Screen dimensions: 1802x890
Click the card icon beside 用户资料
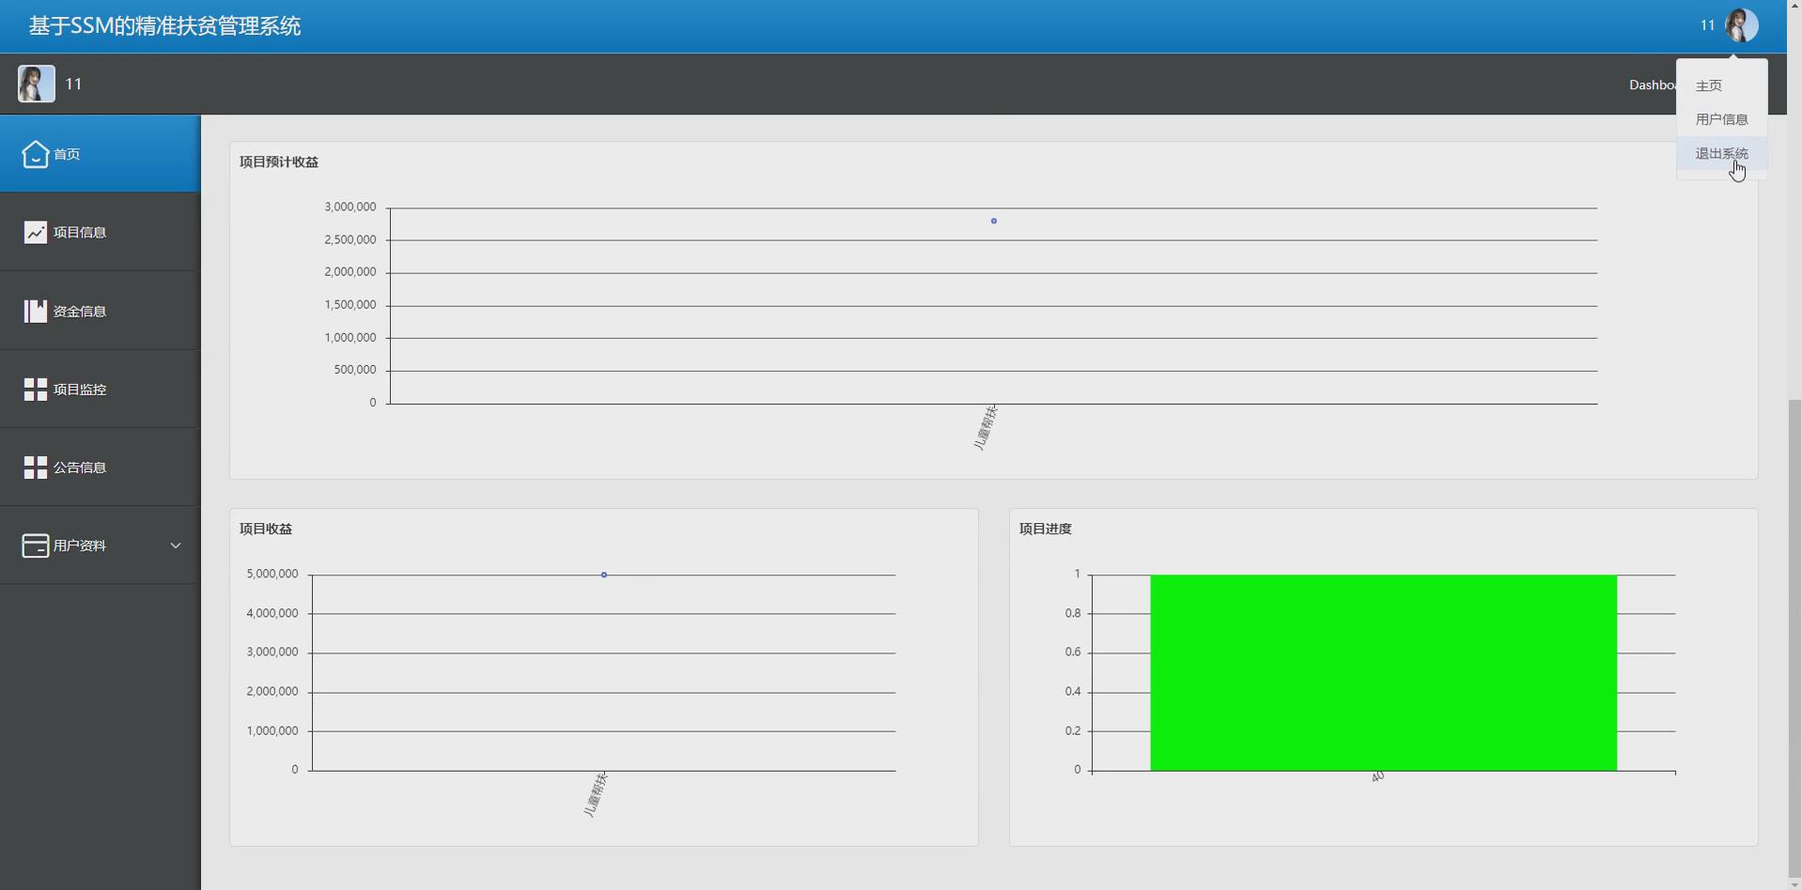tap(35, 545)
